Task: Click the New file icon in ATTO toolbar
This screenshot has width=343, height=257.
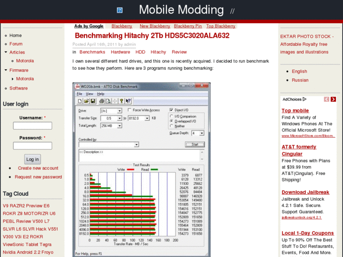Action: coord(80,101)
